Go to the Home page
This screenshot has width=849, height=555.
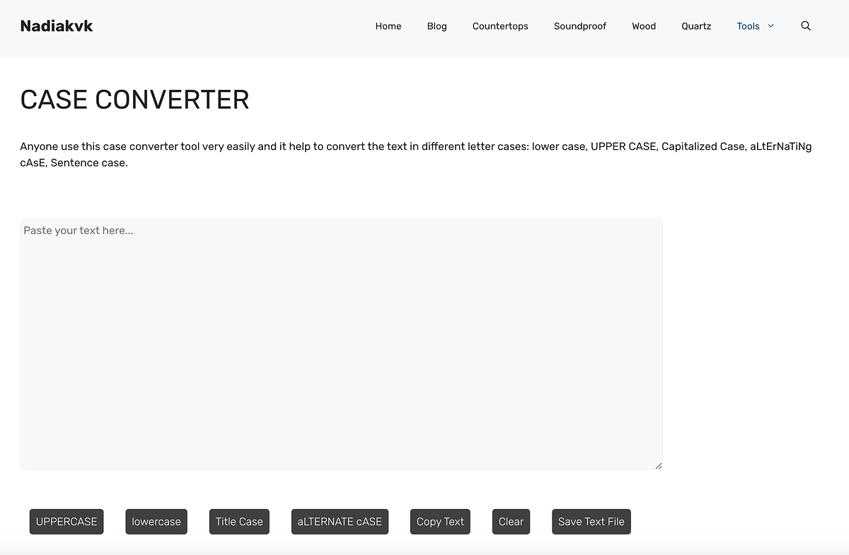point(388,26)
